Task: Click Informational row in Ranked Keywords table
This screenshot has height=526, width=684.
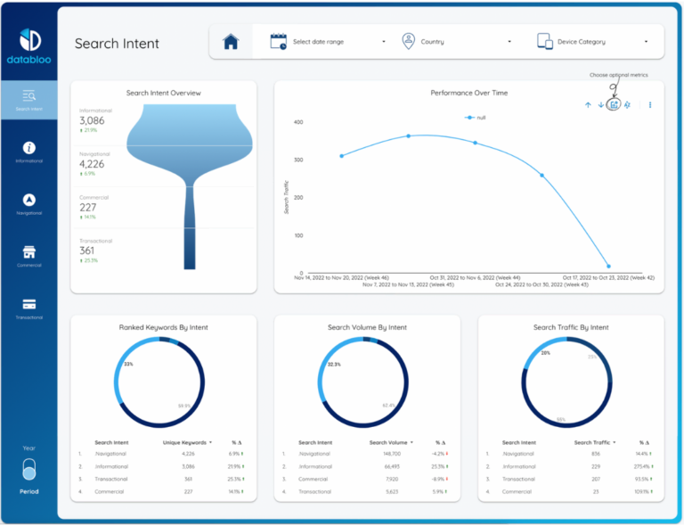Action: [x=161, y=466]
